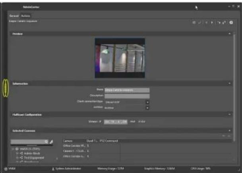
Task: Collapse the Multicast Configuration section
Action: click(230, 114)
